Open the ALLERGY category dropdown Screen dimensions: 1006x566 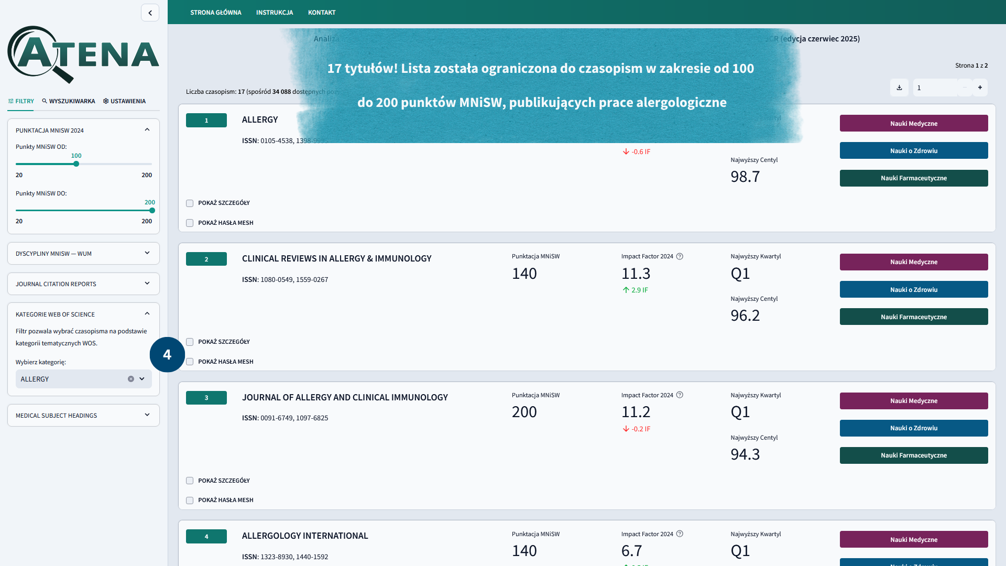pyautogui.click(x=142, y=379)
